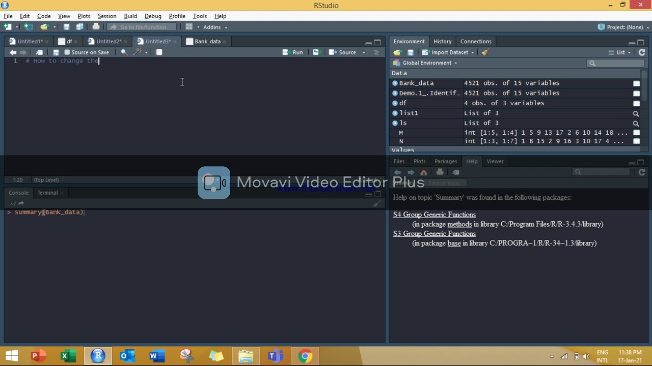Load a workspace in Environment pane
Image resolution: width=652 pixels, height=366 pixels.
(397, 52)
